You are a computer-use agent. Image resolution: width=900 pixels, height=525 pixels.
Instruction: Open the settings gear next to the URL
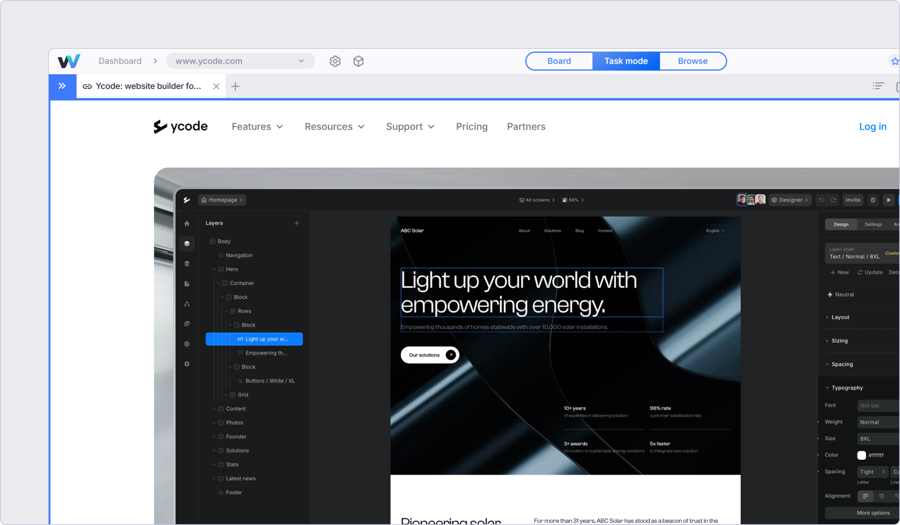(335, 61)
